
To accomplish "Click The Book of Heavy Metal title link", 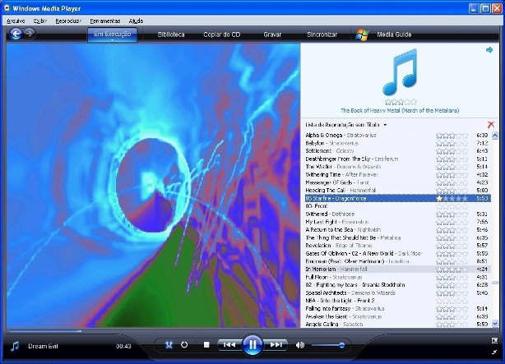I will [400, 110].
